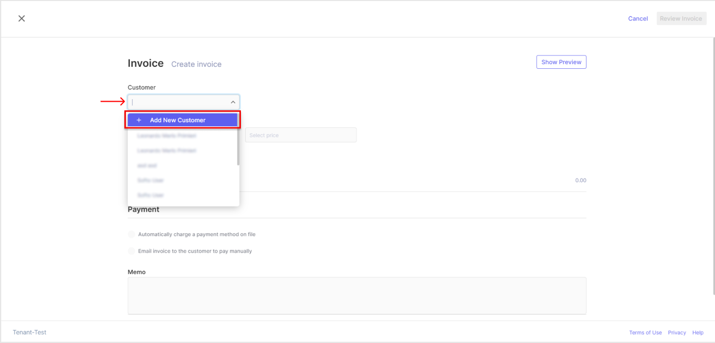Open the Help link
Viewport: 715px width, 343px height.
tap(698, 333)
